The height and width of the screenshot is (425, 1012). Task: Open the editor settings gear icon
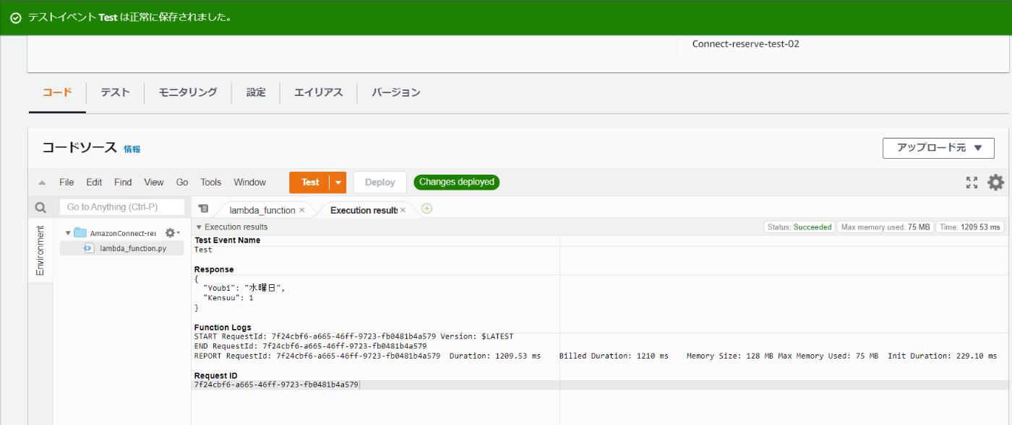[x=995, y=183]
